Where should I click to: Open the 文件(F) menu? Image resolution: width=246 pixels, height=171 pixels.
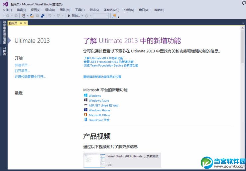pyautogui.click(x=7, y=10)
